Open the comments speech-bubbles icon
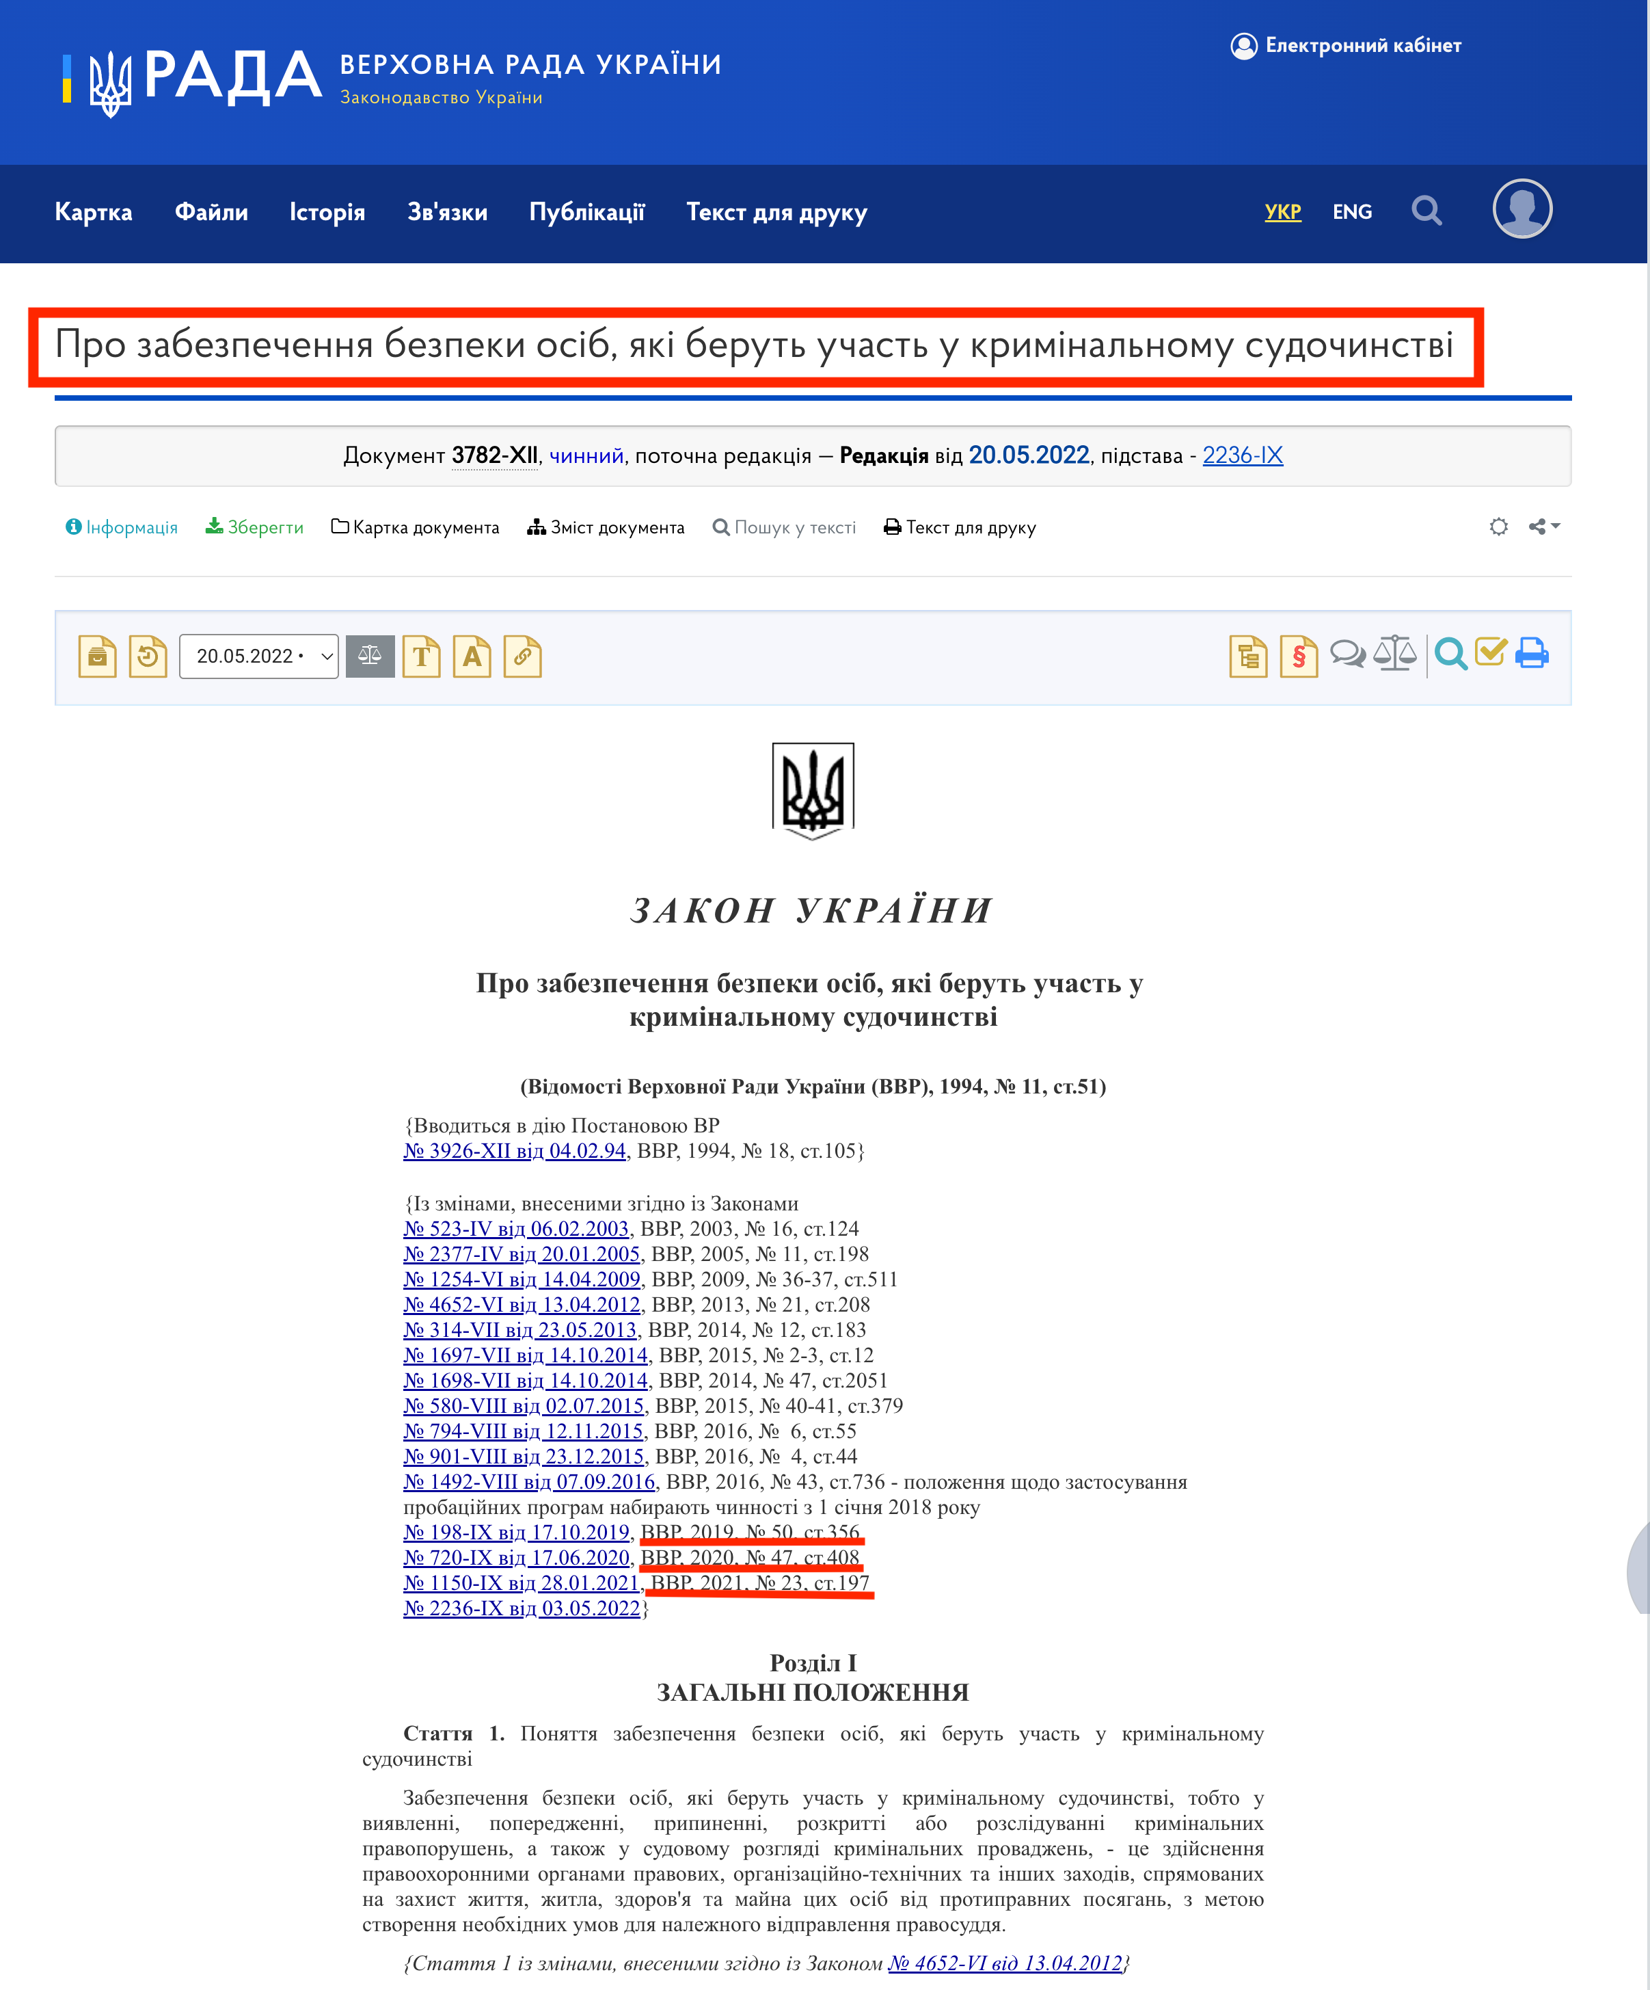 coord(1347,654)
